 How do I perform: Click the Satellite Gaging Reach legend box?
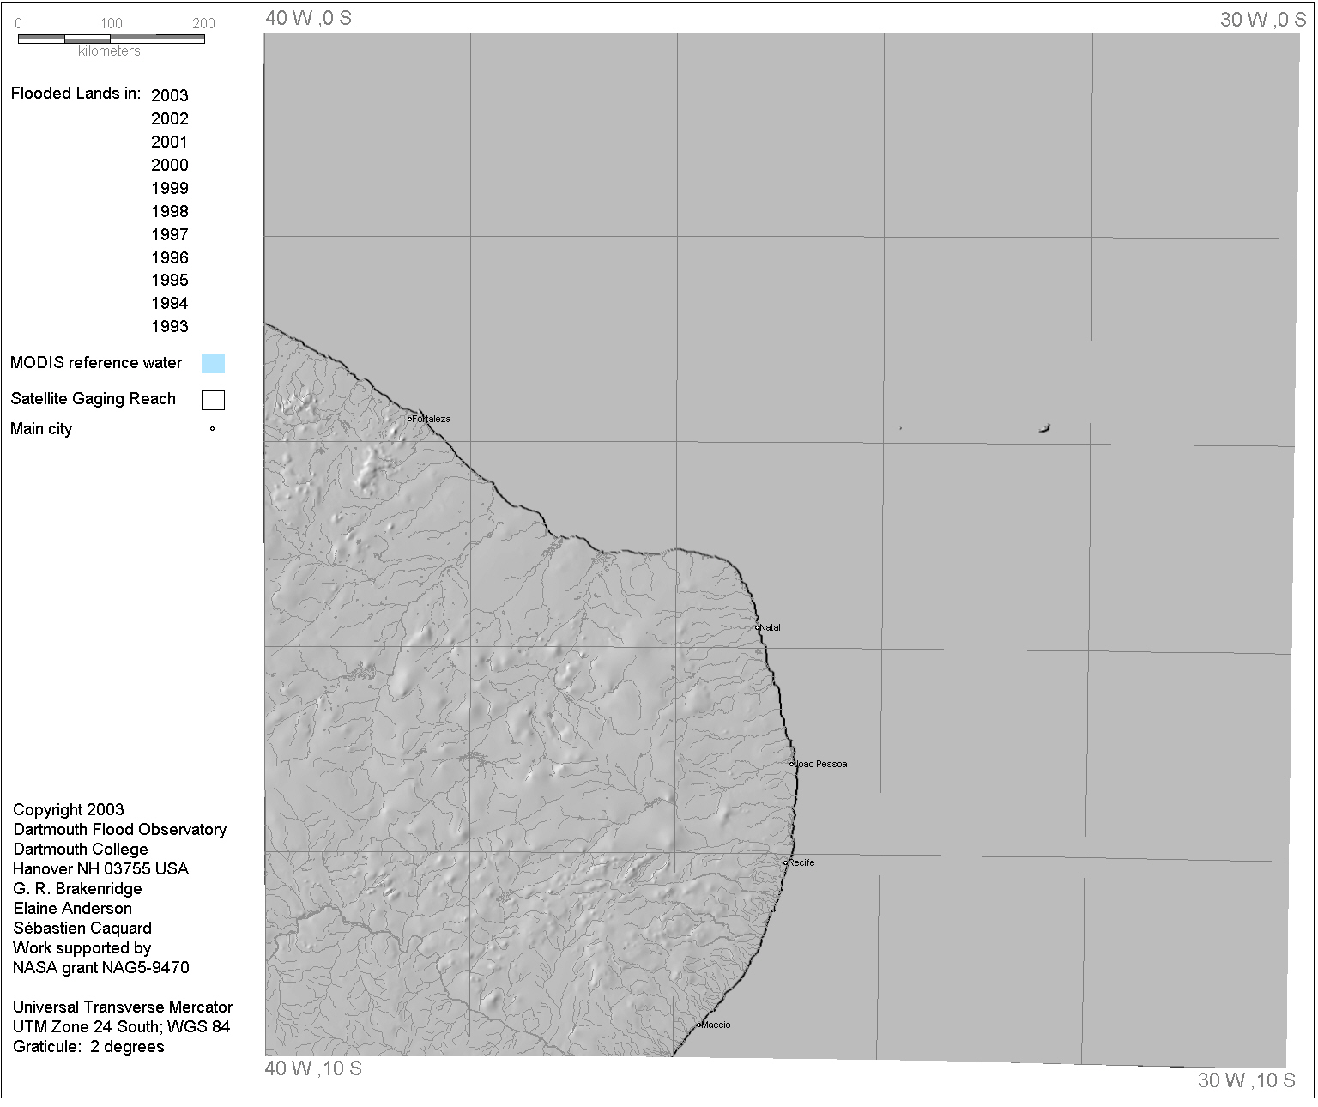pyautogui.click(x=213, y=400)
